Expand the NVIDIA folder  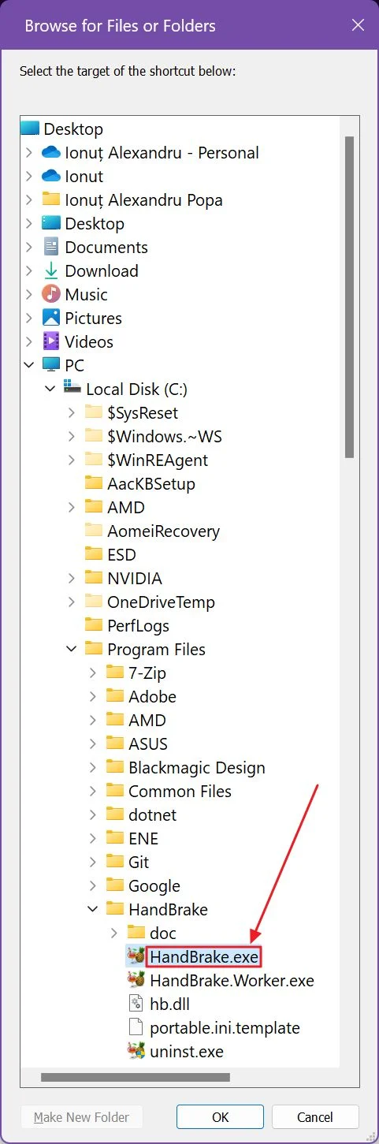(72, 578)
